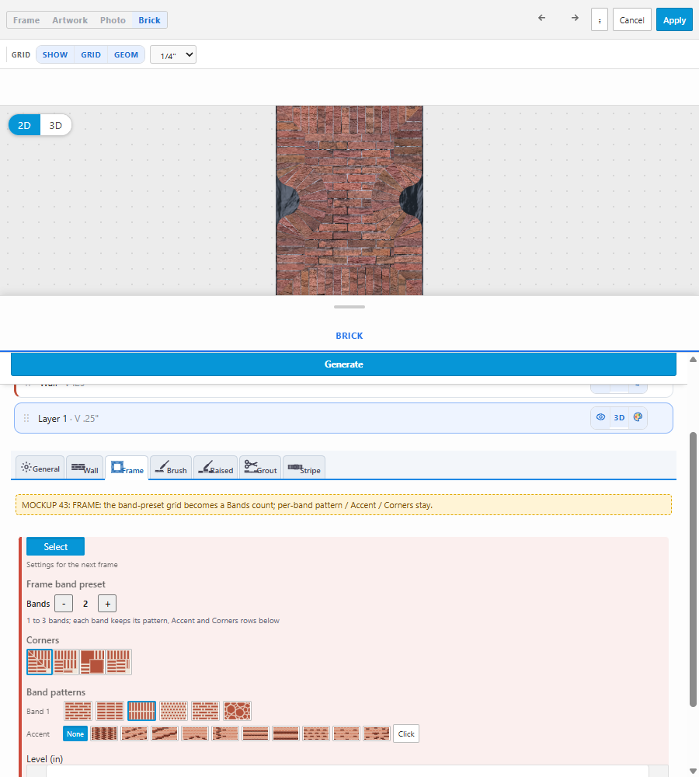Select stack bond pattern for Band 1
Screen dimensions: 699x777
coord(110,711)
